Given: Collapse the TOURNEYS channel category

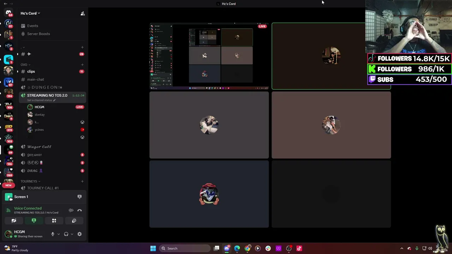Looking at the screenshot, I should [30, 181].
